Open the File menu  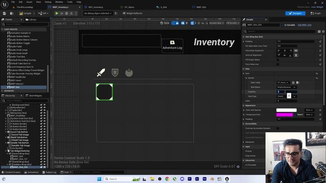(x=13, y=2)
